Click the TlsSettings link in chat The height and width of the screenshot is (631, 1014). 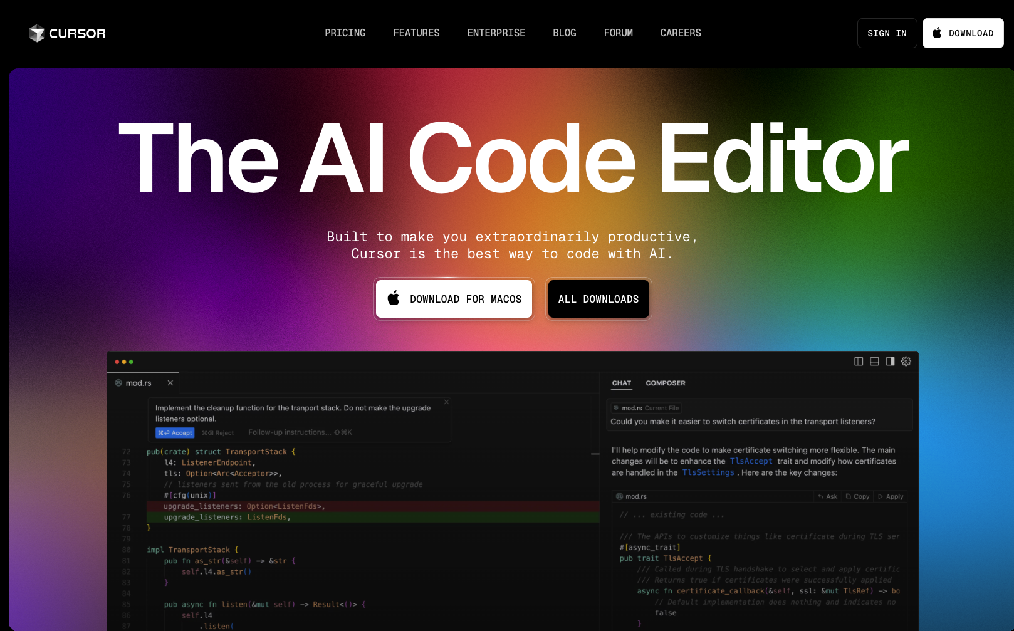point(708,472)
